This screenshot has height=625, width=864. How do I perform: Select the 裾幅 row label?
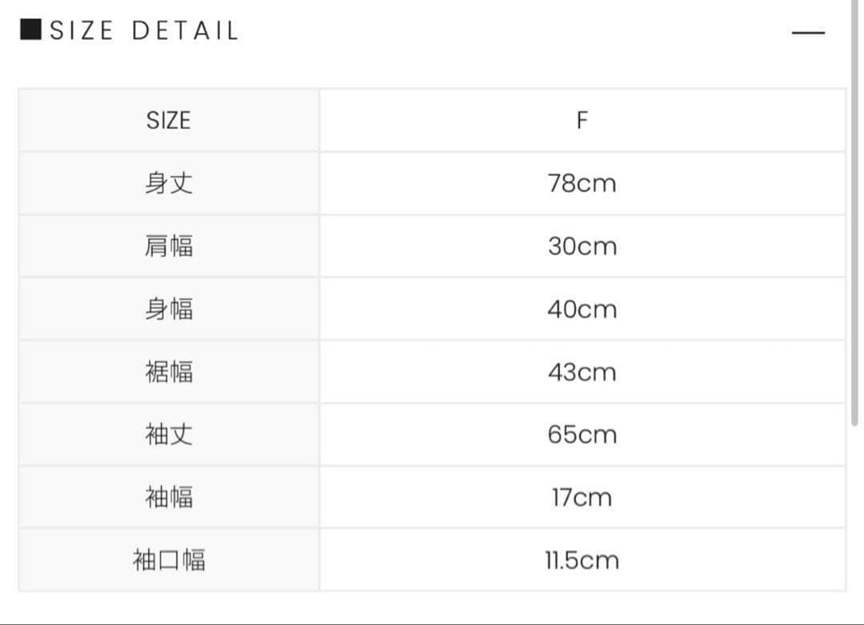click(168, 372)
